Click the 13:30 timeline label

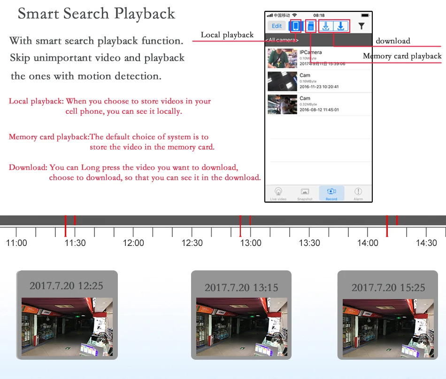pos(309,243)
